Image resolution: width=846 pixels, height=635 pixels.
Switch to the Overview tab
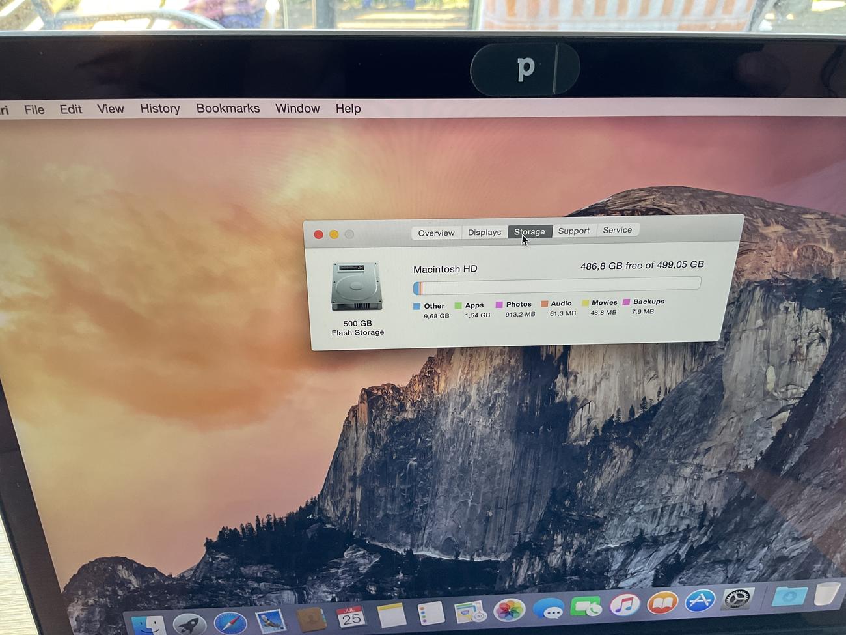[436, 233]
